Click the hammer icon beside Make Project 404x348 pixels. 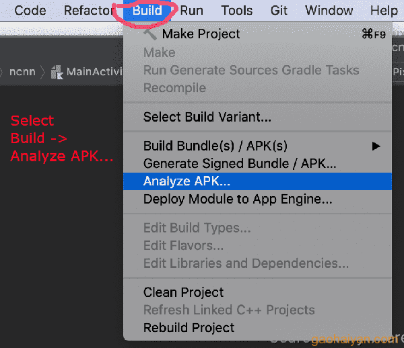click(x=150, y=34)
